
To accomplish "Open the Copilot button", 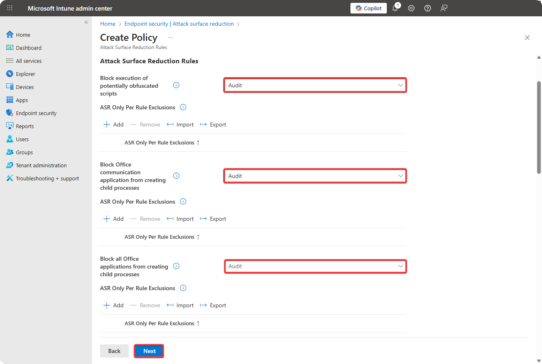I will (x=368, y=8).
